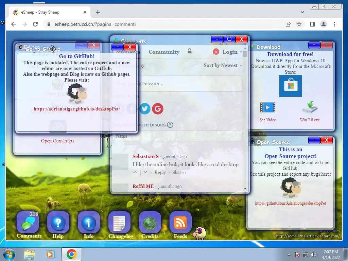The width and height of the screenshot is (348, 261).
Task: Downvote Sebastian S's comment
Action: [145, 172]
